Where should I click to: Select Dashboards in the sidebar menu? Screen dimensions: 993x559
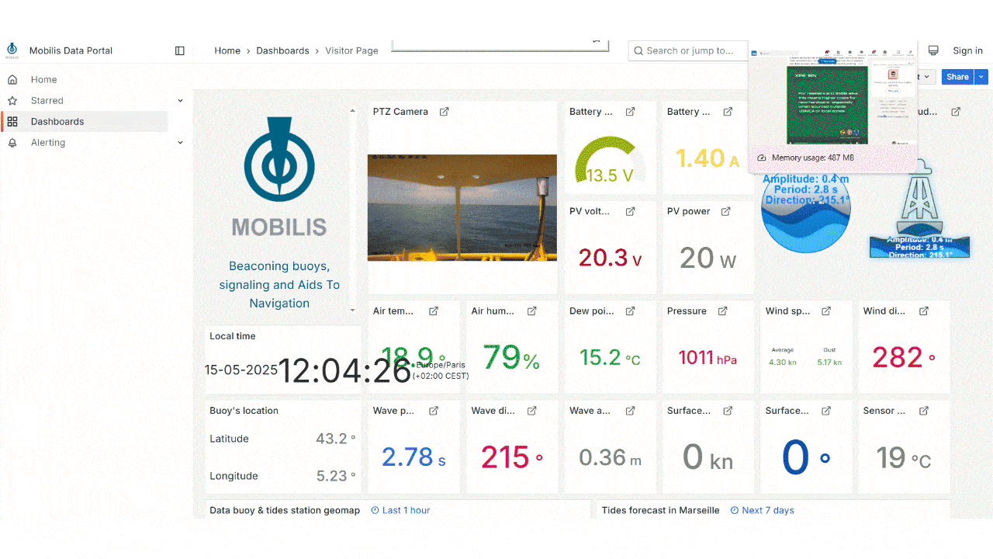tap(57, 122)
